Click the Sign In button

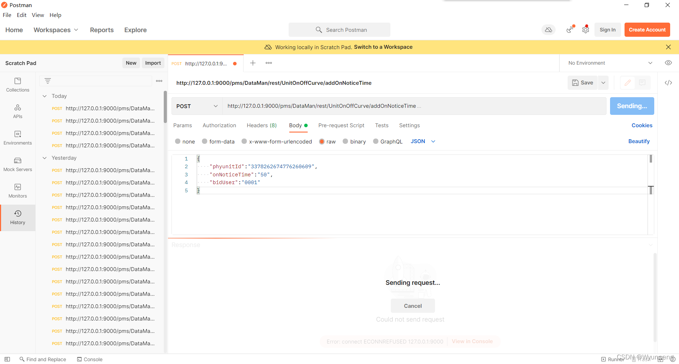608,30
